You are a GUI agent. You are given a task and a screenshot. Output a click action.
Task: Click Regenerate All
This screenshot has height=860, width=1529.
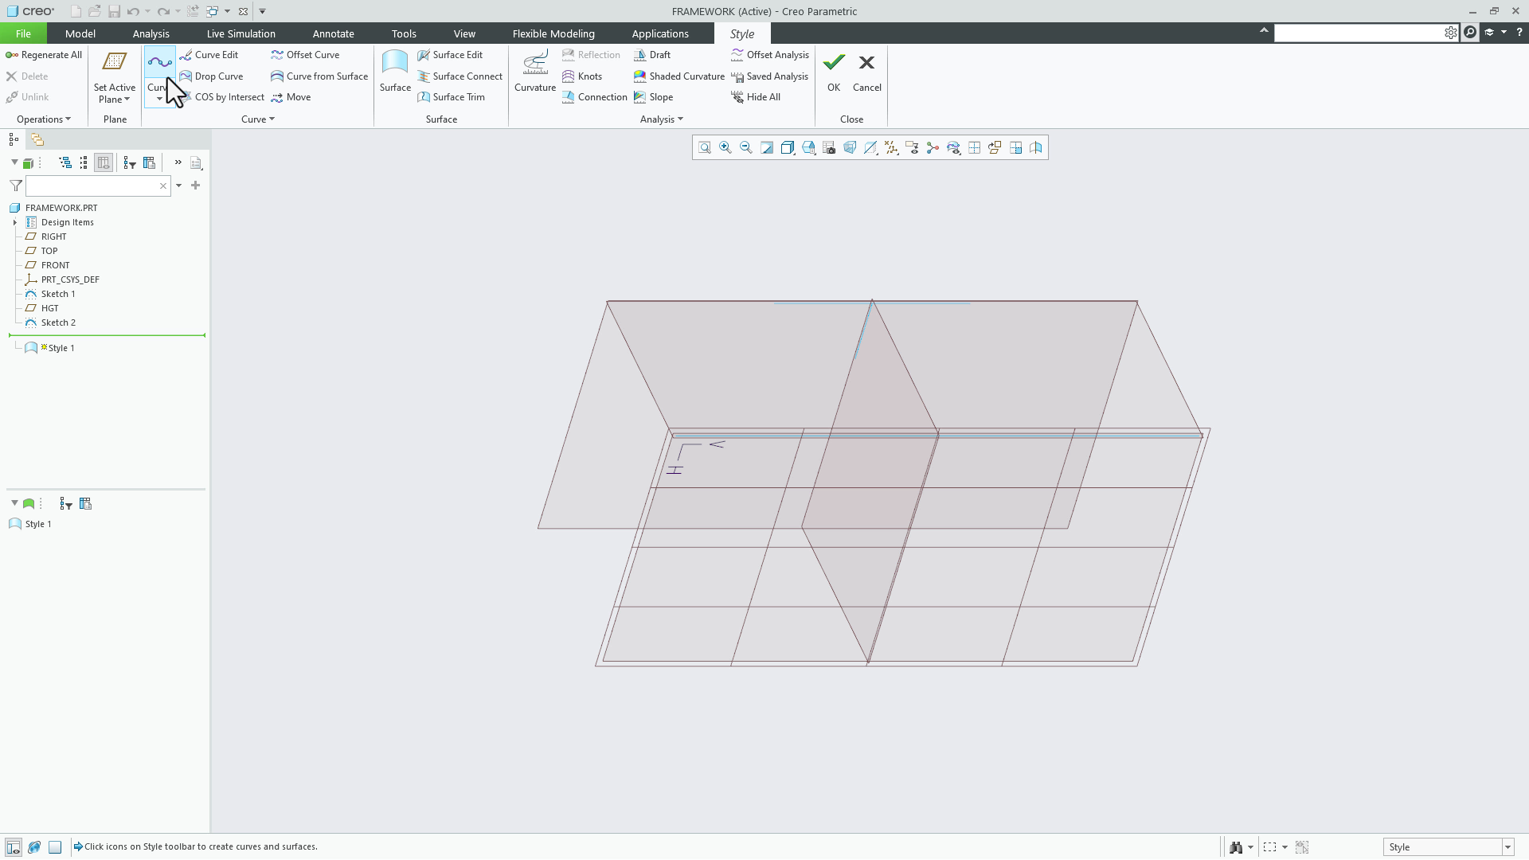pyautogui.click(x=44, y=55)
